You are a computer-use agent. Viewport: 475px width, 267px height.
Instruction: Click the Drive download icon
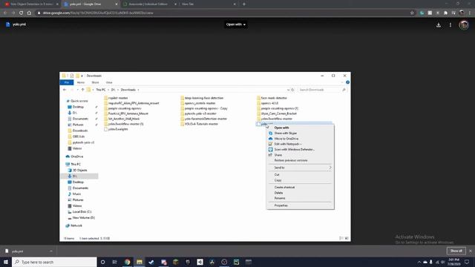tap(439, 25)
